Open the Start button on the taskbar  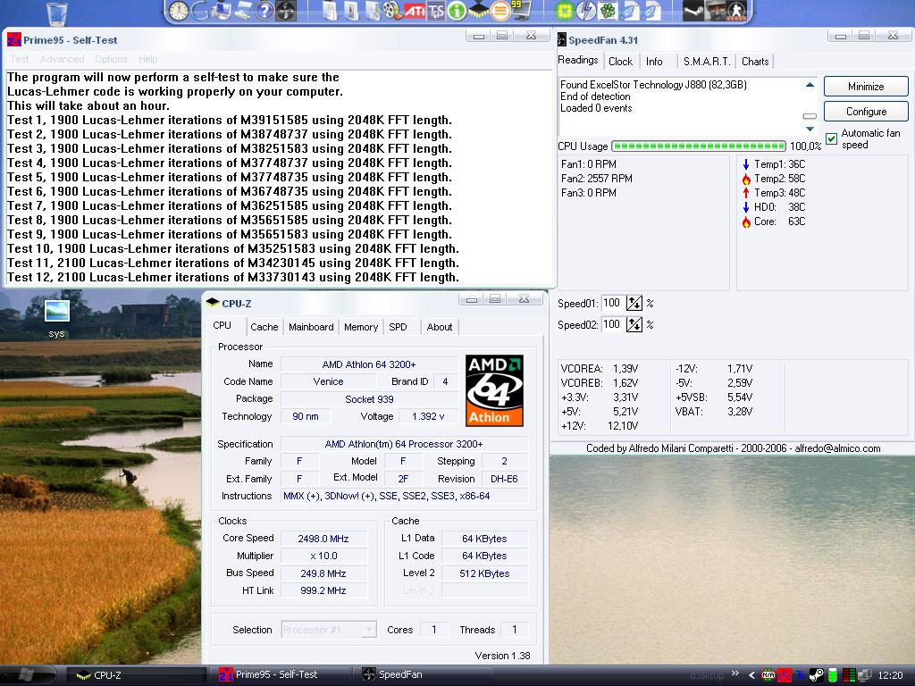26,675
